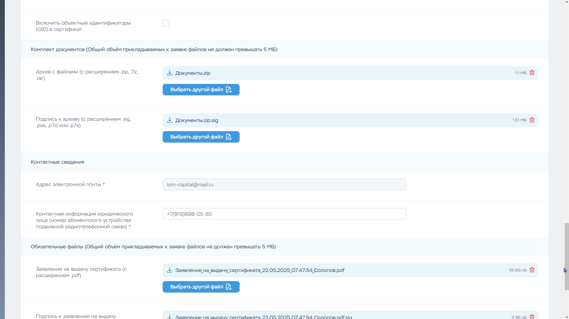Download the application .pdf.sig signature file

pyautogui.click(x=170, y=317)
